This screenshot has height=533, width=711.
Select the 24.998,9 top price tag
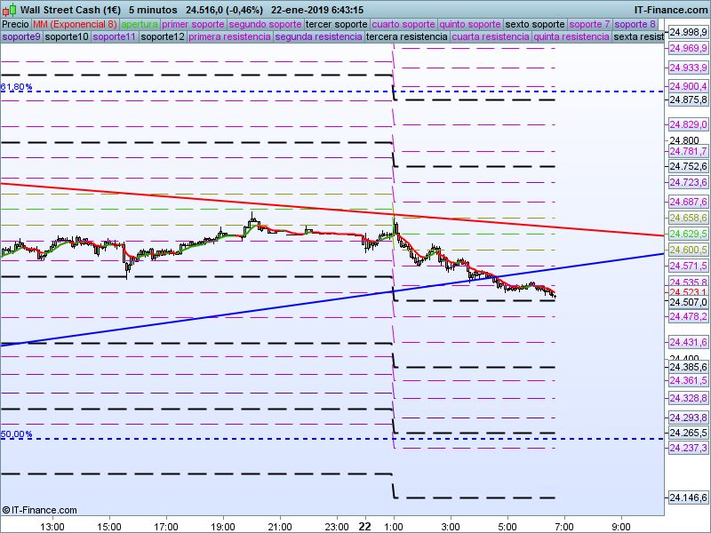click(x=688, y=32)
